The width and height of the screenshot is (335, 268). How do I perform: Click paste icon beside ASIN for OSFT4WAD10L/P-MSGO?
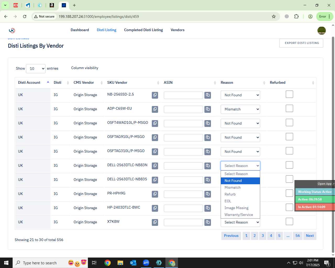[208, 123]
